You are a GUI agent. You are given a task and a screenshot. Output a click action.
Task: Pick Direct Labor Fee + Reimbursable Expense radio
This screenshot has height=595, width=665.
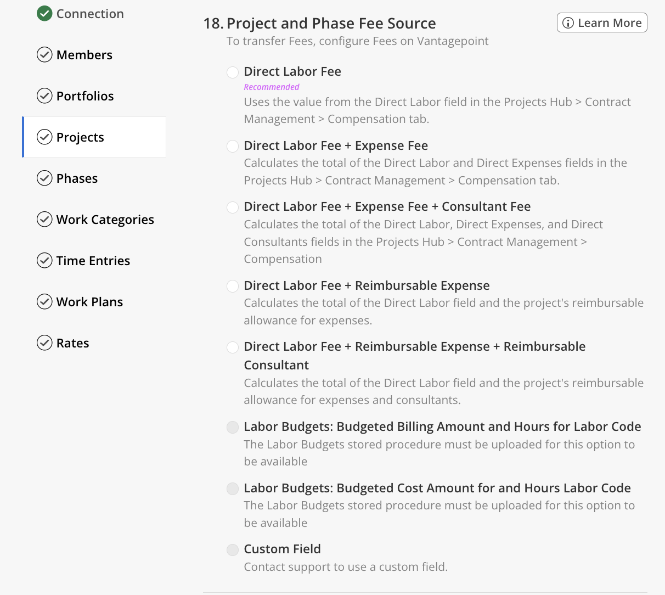pos(233,286)
